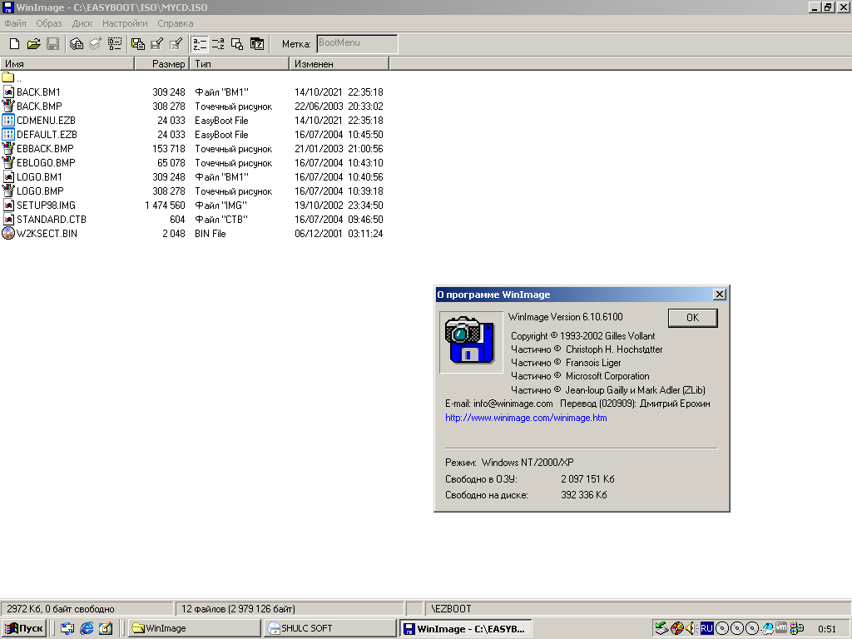852x639 pixels.
Task: Click OK in the About WinImage dialog
Action: 693,318
